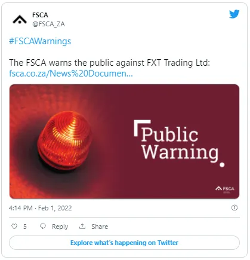The width and height of the screenshot is (250, 260).
Task: Click the Twitter bird logo
Action: click(x=234, y=14)
